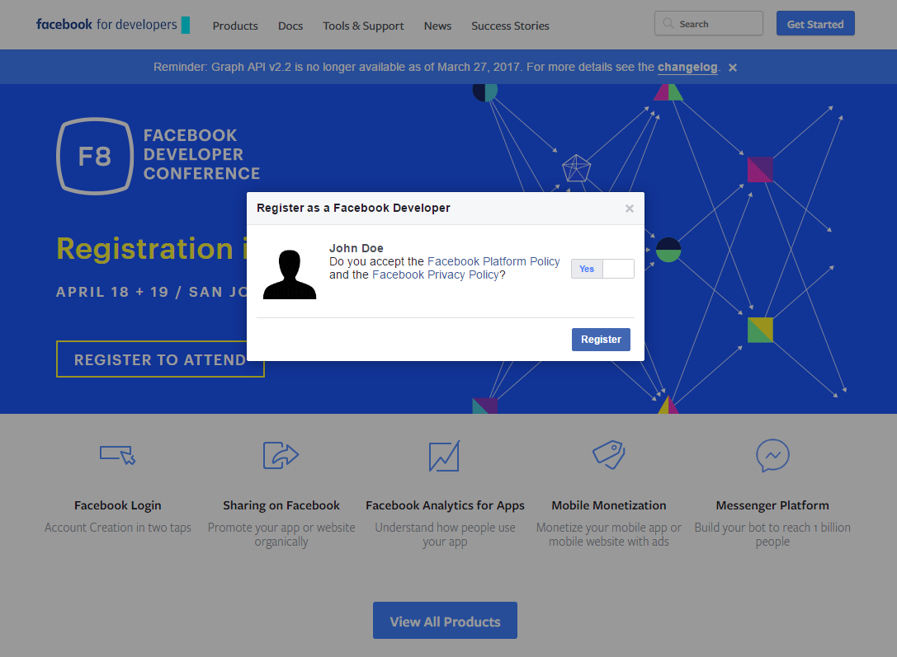This screenshot has width=897, height=657.
Task: Toggle the Yes policy acceptance switch
Action: click(602, 269)
